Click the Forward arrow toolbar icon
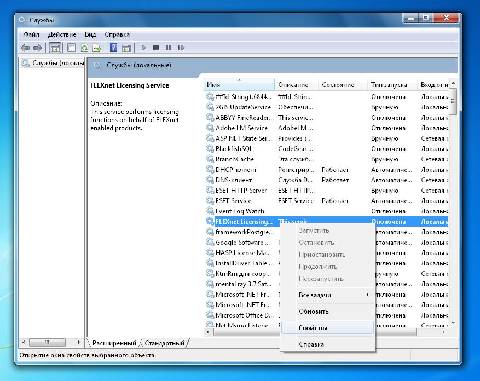 click(x=38, y=48)
